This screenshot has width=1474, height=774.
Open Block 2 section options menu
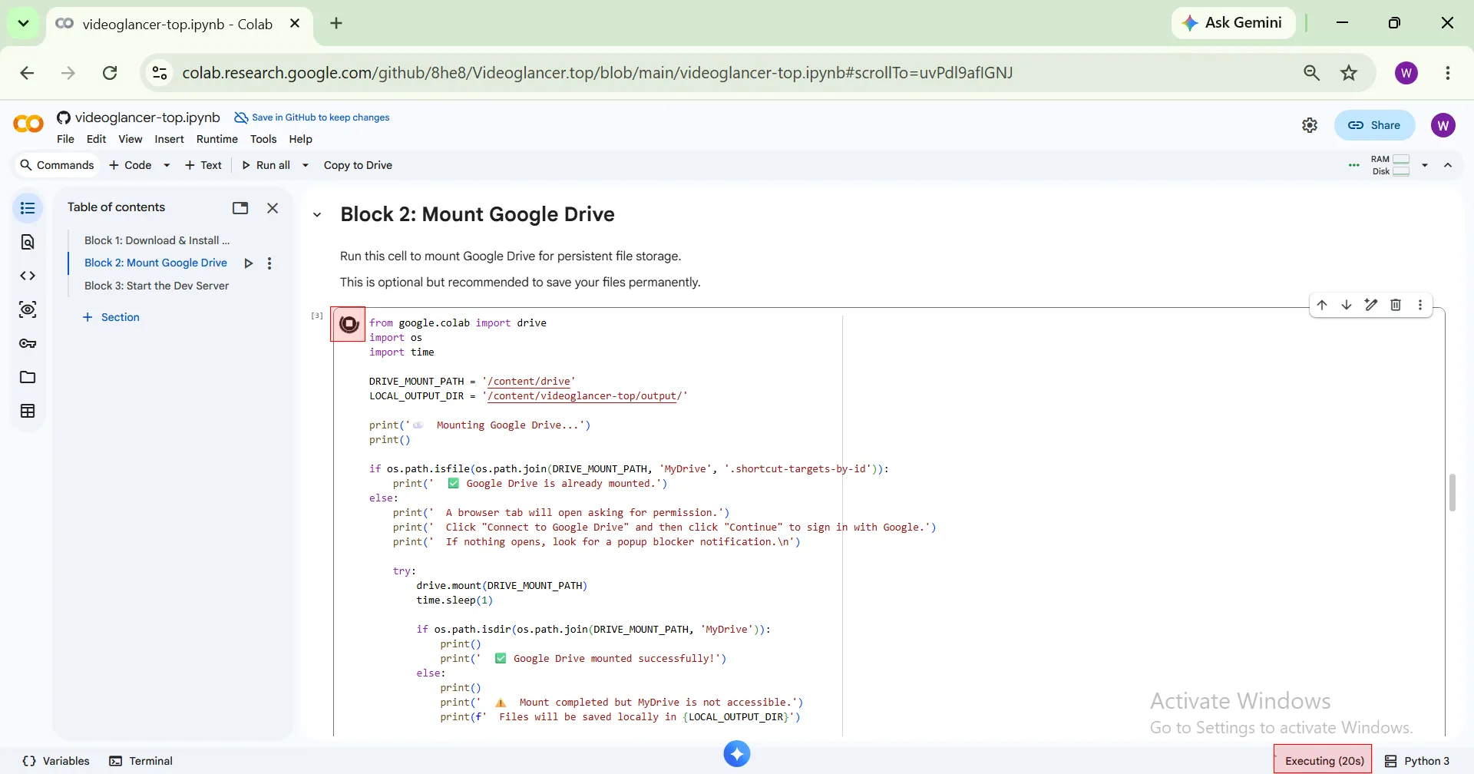[269, 263]
